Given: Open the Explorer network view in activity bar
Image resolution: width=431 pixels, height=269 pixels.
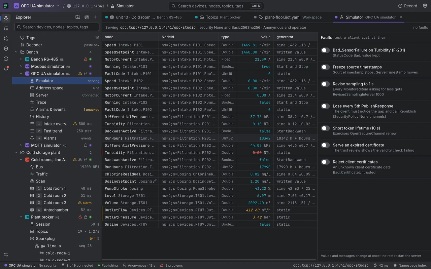Looking at the screenshot, I should [6, 18].
